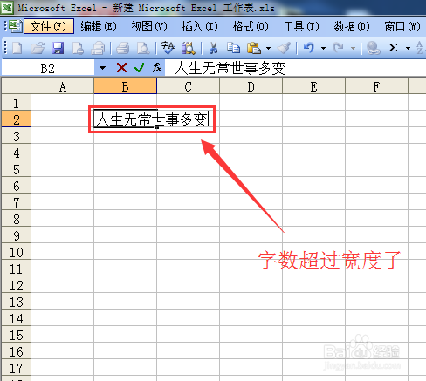
Task: Click formula bar text 人生无常世事多变
Action: (230, 68)
